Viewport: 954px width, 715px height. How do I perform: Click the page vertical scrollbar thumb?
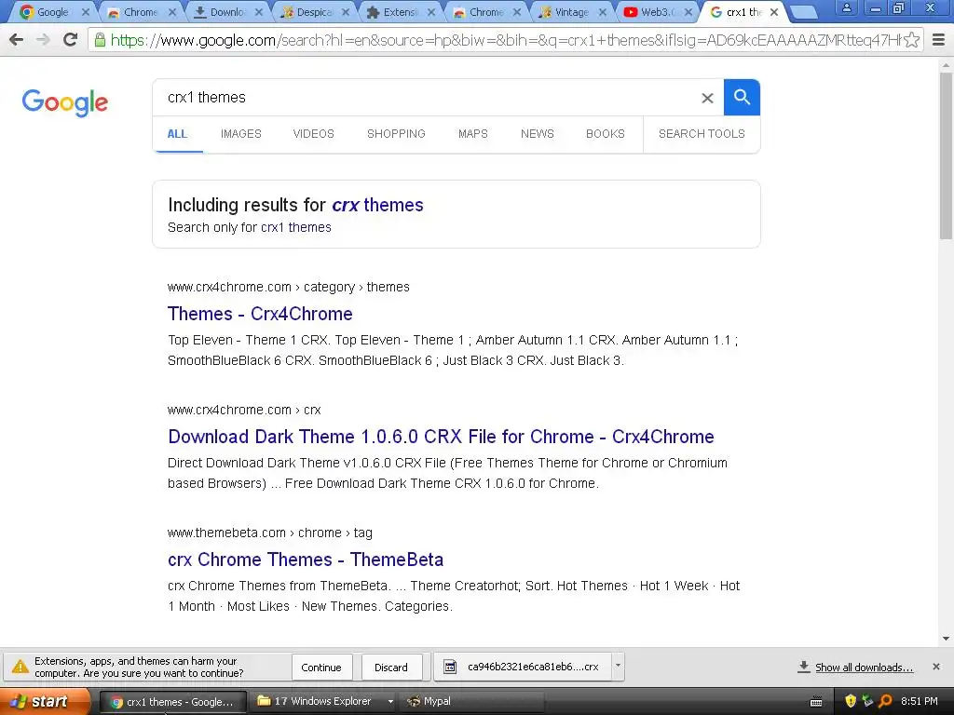point(947,155)
